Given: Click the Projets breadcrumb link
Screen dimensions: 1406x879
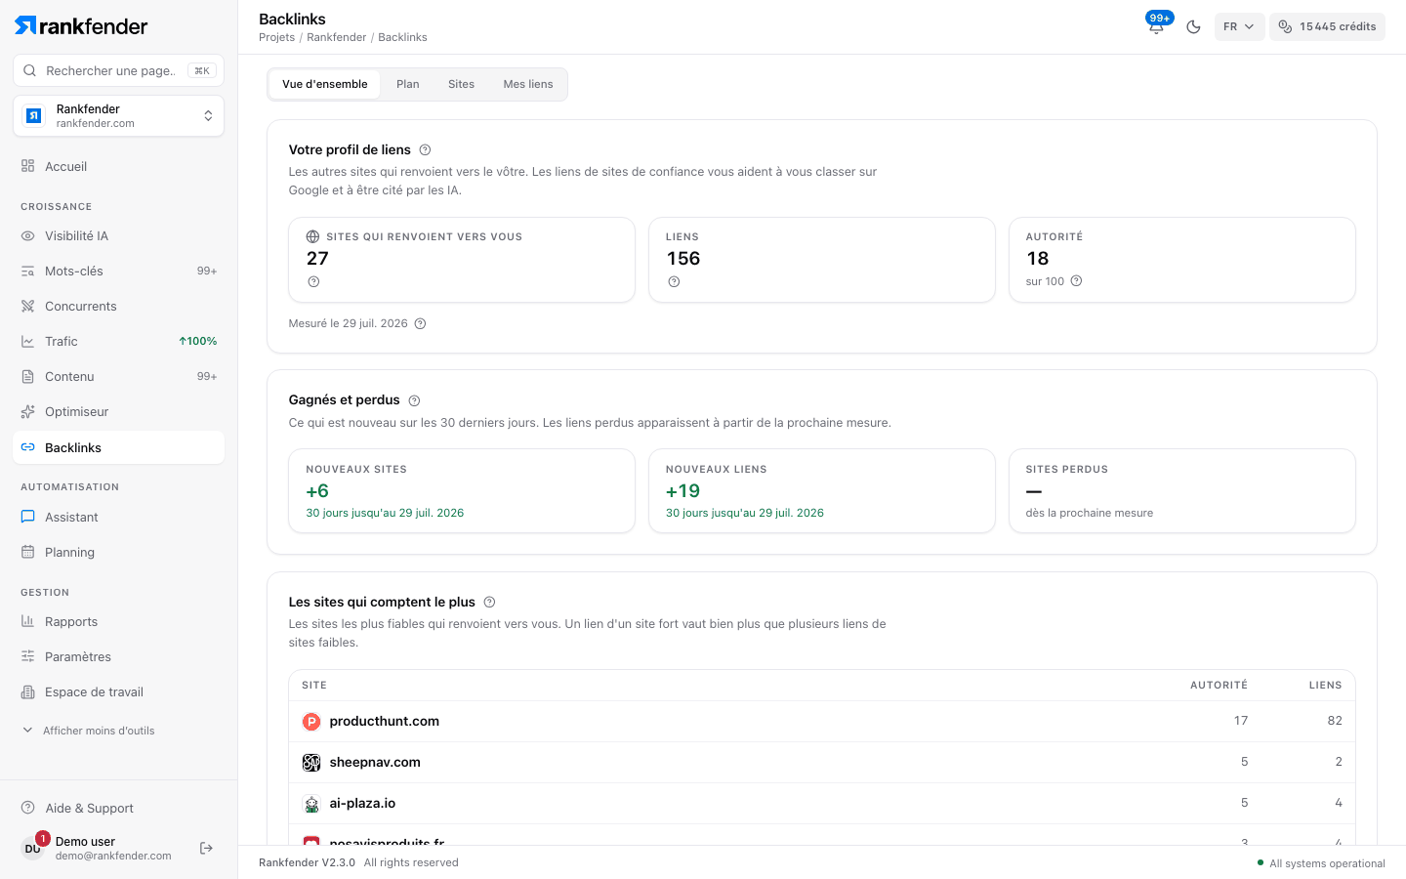Looking at the screenshot, I should pos(277,37).
